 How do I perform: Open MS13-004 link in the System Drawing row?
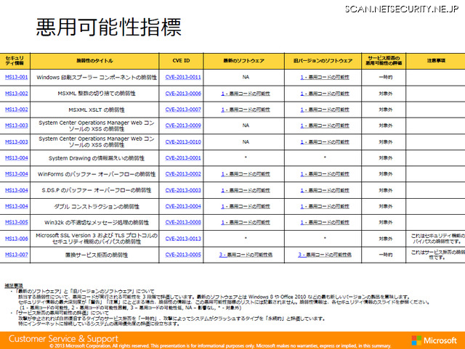(x=16, y=158)
